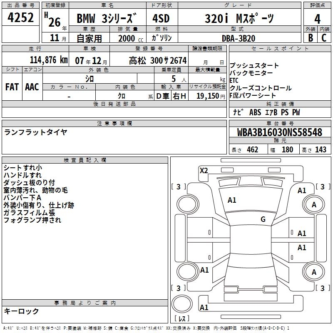Select 注意事項欄 section header
The width and height of the screenshot is (333, 333).
click(x=114, y=123)
